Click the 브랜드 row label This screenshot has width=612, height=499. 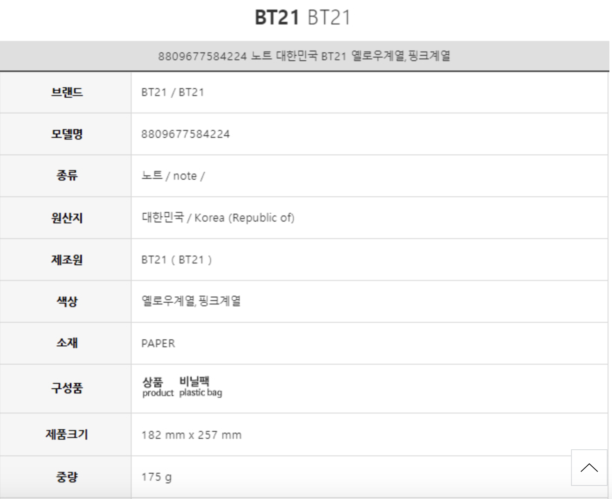pos(67,92)
